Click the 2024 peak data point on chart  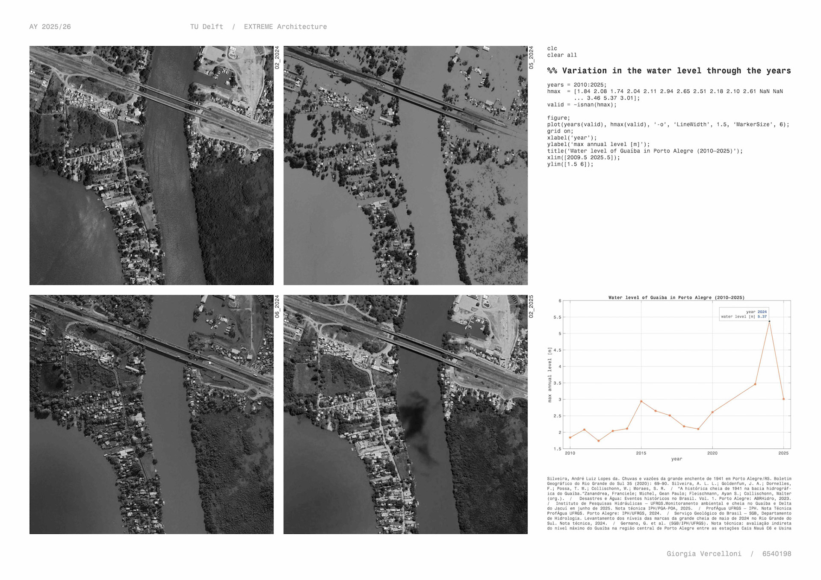click(x=769, y=321)
